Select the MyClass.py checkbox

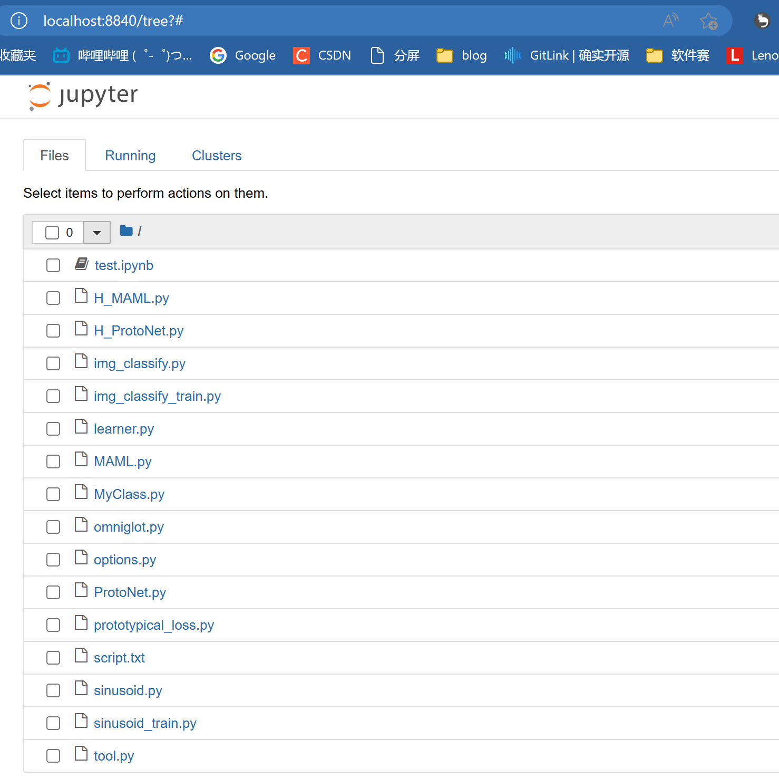click(53, 494)
